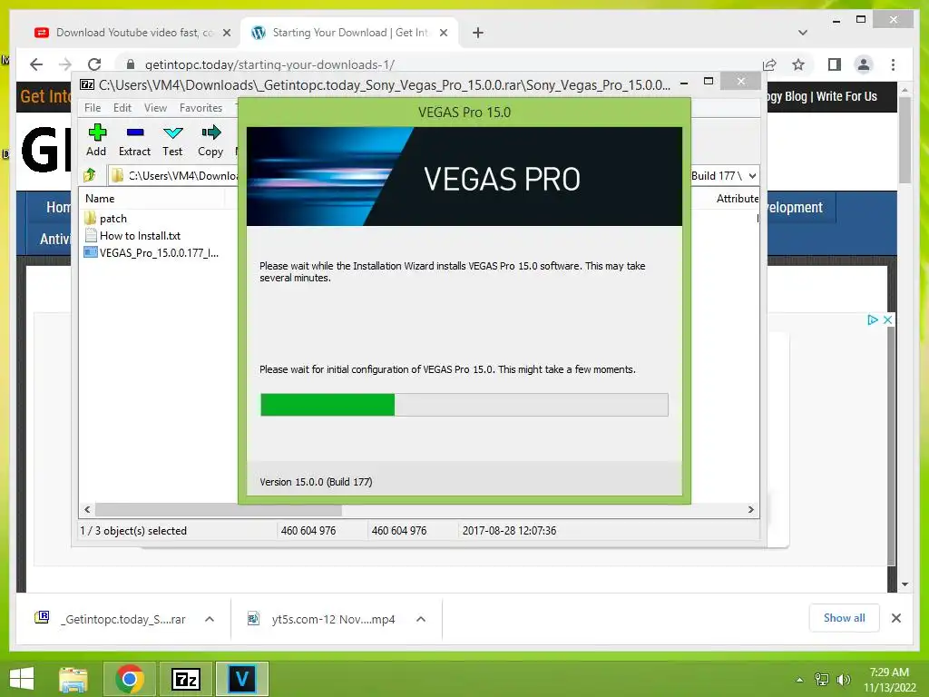This screenshot has width=929, height=697.
Task: Open the File menu in 7-Zip
Action: 93,108
